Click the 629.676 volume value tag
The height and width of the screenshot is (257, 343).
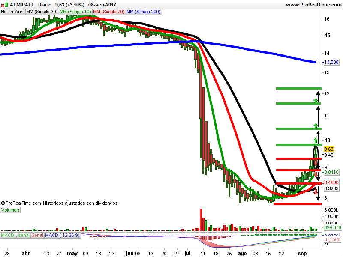click(x=333, y=227)
